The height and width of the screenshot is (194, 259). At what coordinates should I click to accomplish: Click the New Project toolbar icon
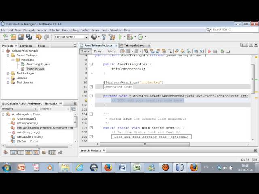point(13,37)
